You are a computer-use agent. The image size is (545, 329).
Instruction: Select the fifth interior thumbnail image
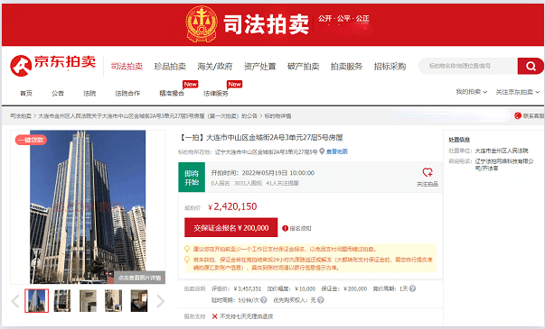139,300
